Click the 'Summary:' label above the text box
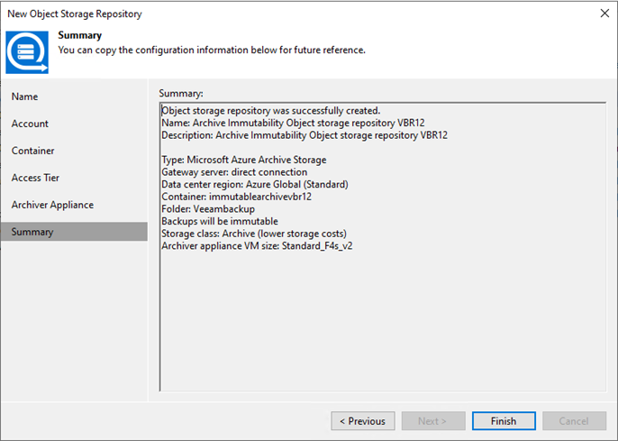618x441 pixels. (x=181, y=94)
